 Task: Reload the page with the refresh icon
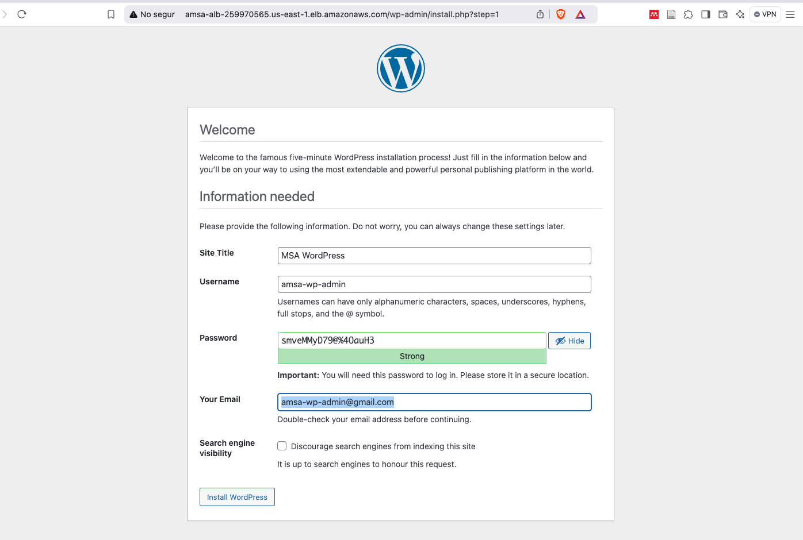tap(22, 14)
